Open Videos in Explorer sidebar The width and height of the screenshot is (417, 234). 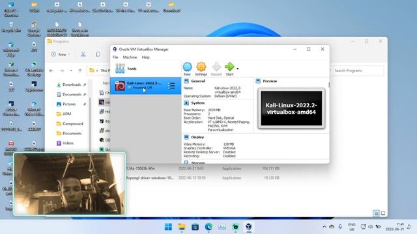68,143
